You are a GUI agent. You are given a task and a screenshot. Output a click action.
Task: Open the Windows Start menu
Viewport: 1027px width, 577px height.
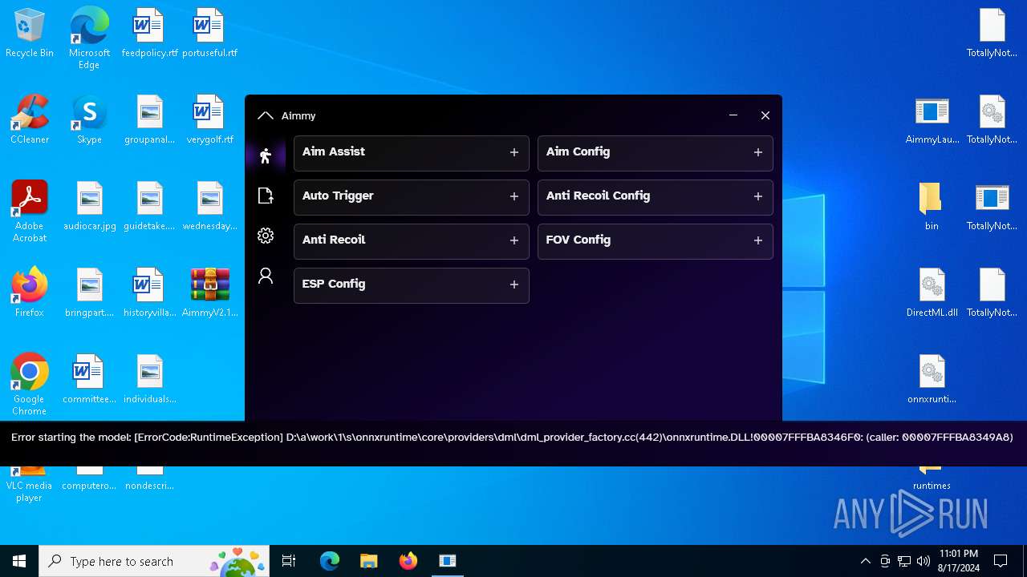[x=19, y=561]
